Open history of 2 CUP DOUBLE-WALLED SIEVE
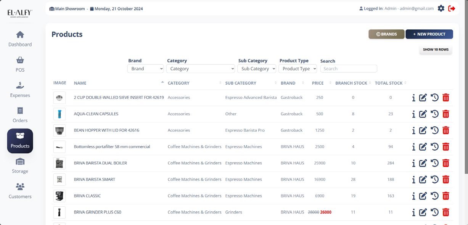Image resolution: width=468 pixels, height=225 pixels. [434, 98]
